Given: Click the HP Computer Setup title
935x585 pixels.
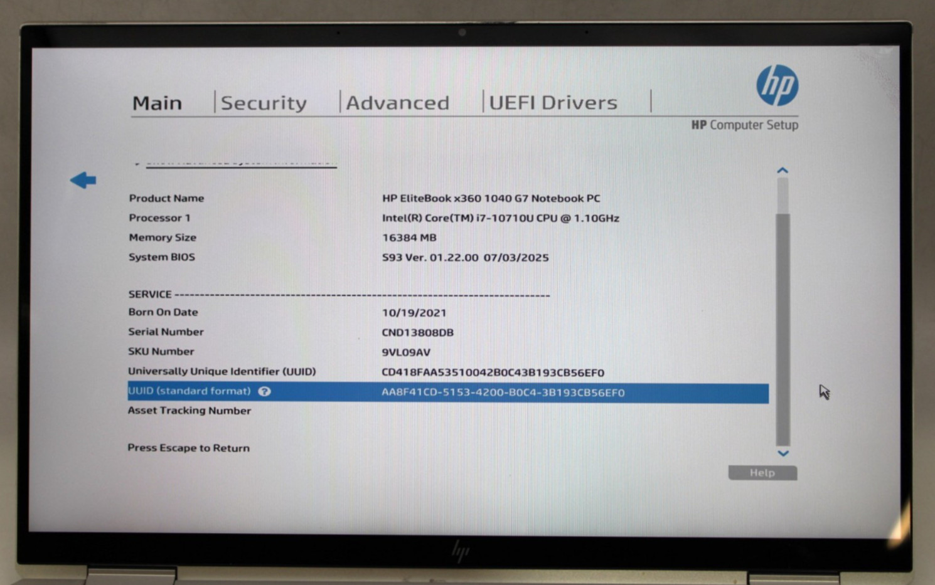Looking at the screenshot, I should (744, 125).
